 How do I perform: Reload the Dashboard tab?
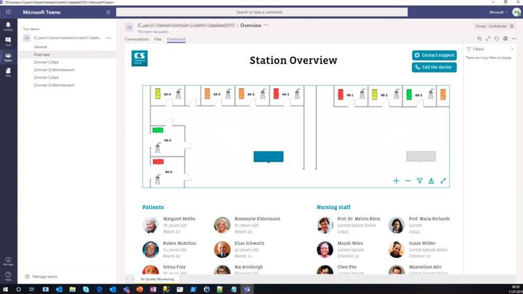click(x=497, y=39)
